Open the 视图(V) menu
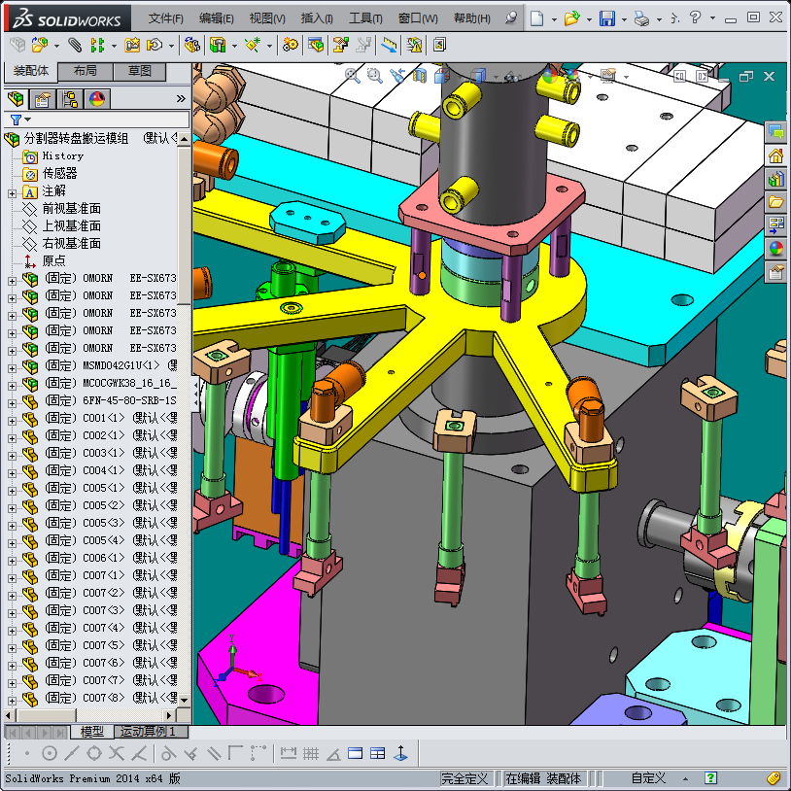This screenshot has height=791, width=791. tap(267, 18)
